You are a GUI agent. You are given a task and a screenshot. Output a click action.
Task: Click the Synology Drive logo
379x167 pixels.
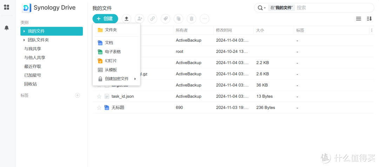(x=26, y=8)
